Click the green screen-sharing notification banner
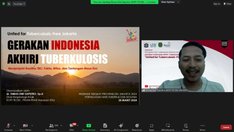 coord(125,2)
